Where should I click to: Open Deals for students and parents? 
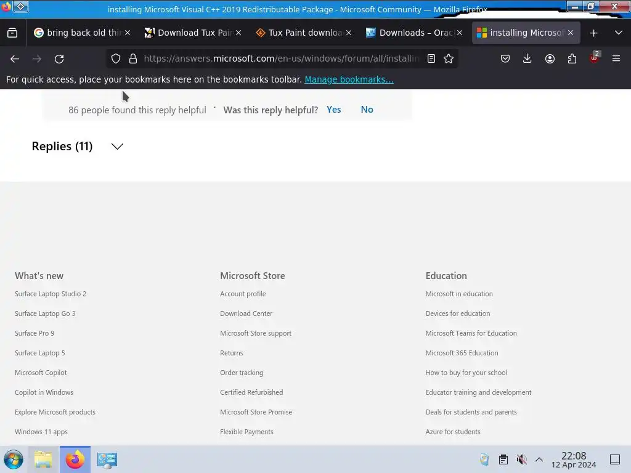471,412
